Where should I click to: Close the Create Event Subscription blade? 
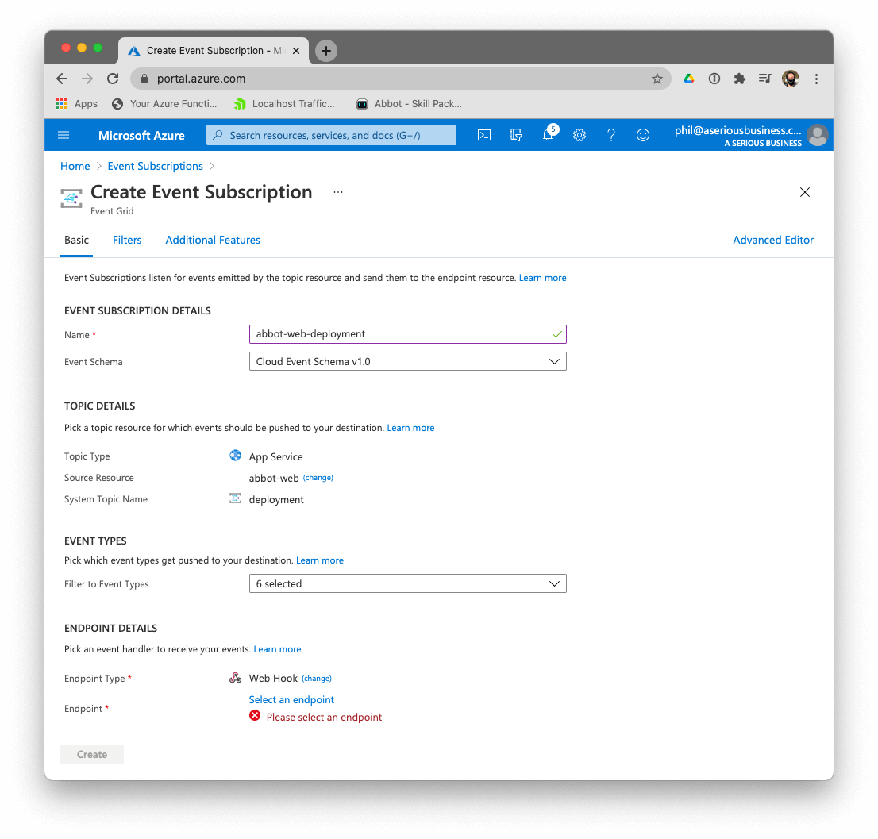(805, 192)
